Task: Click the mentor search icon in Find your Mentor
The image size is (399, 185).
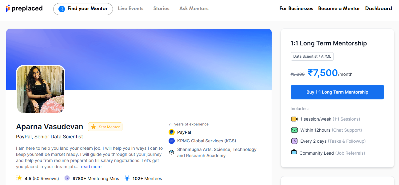Action: [62, 9]
